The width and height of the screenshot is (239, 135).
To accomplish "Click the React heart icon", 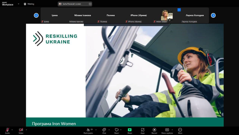I will (117, 130).
